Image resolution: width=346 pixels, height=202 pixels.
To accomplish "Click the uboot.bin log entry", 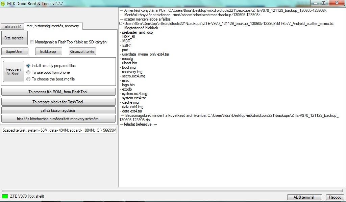I will (x=129, y=63).
